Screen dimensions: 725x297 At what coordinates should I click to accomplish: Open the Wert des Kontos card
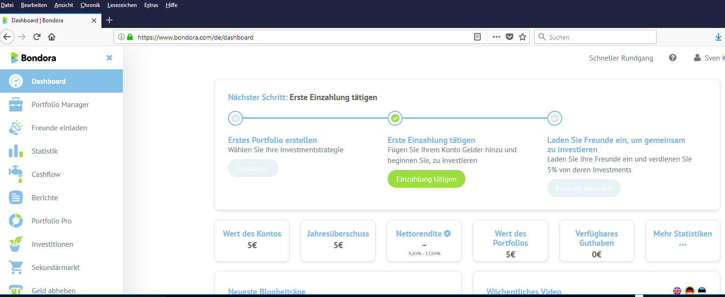pos(252,241)
